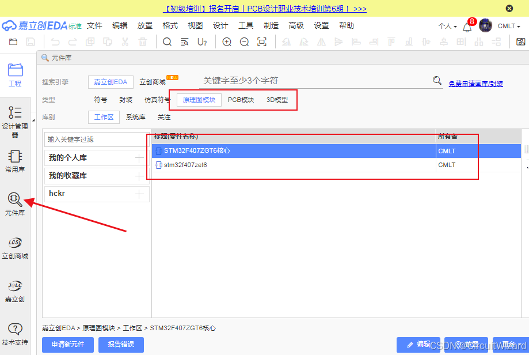
Task: Expand 我的收藏库 with plus
Action: pyautogui.click(x=139, y=176)
